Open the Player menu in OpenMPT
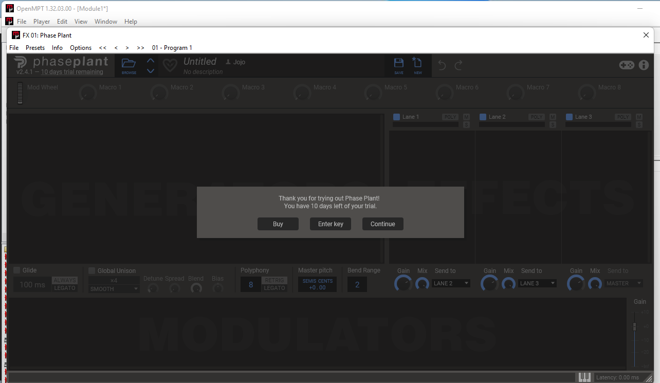 click(x=42, y=22)
